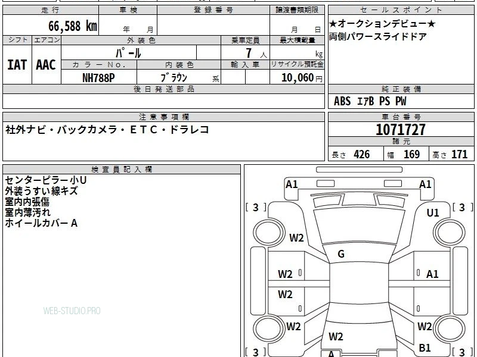
Task: Select the IAT shift value
Action: [17, 65]
